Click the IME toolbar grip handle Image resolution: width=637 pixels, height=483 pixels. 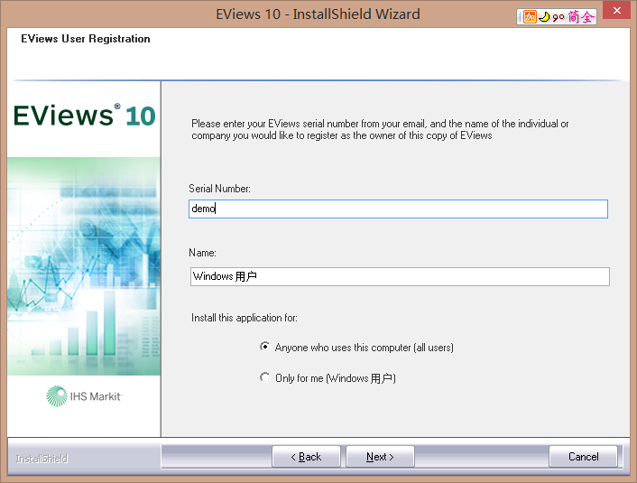[521, 16]
